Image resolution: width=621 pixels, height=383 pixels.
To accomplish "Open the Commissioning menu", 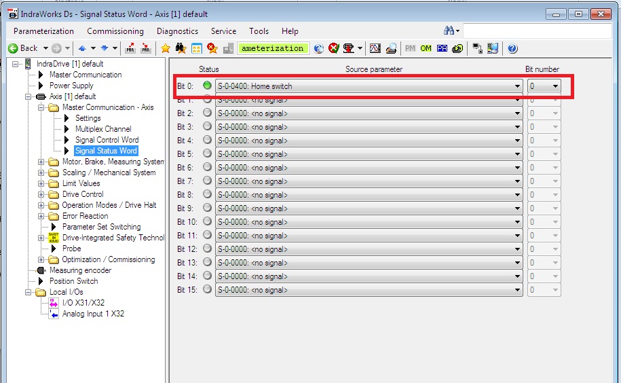I will [x=115, y=31].
